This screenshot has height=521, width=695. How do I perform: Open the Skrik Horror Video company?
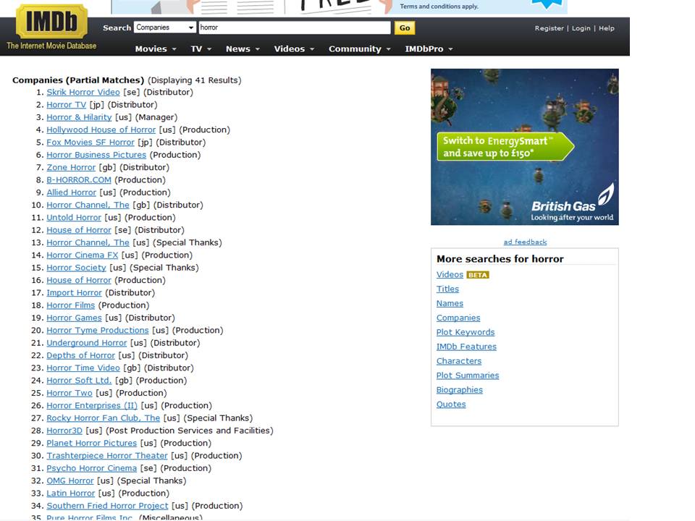83,92
